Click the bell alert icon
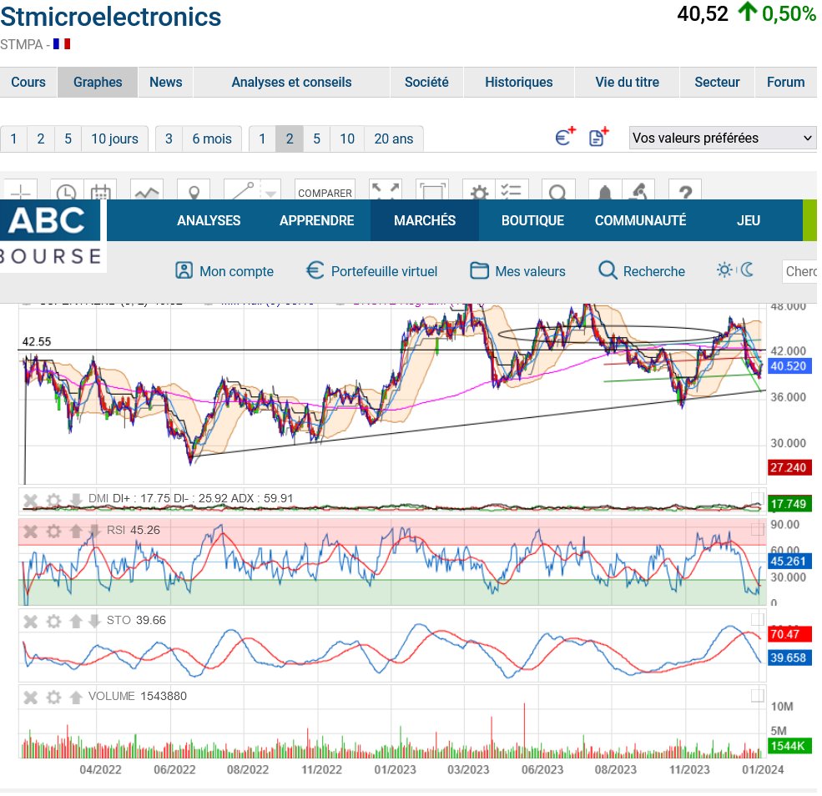 point(605,191)
